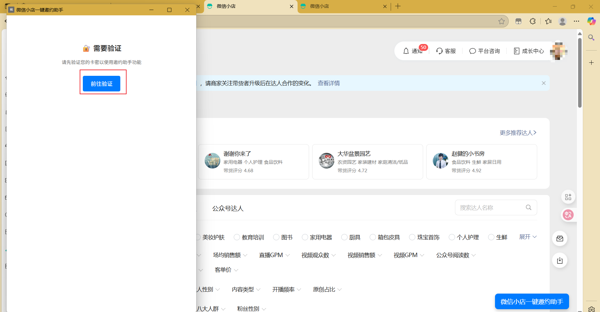Open the Copilot icon
Viewport: 600px width, 312px height.
pos(591,21)
